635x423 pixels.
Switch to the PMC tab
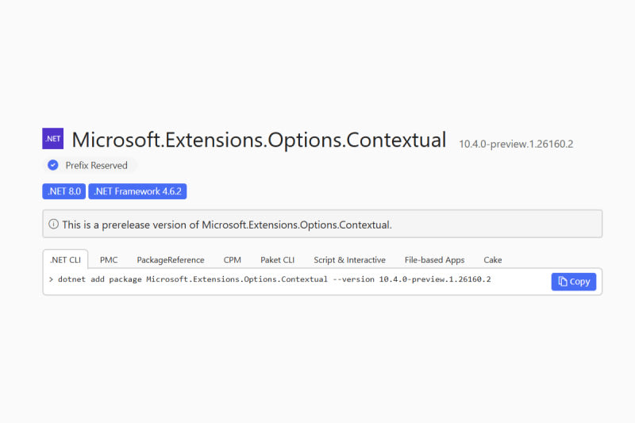[x=109, y=260]
